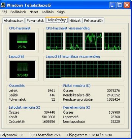Viewport: 132px width, 139px height.
Task: Click the second CPU history graph
Action: [74, 41]
